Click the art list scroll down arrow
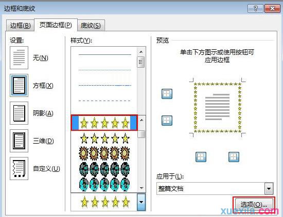283x217 pixels. pyautogui.click(x=141, y=188)
